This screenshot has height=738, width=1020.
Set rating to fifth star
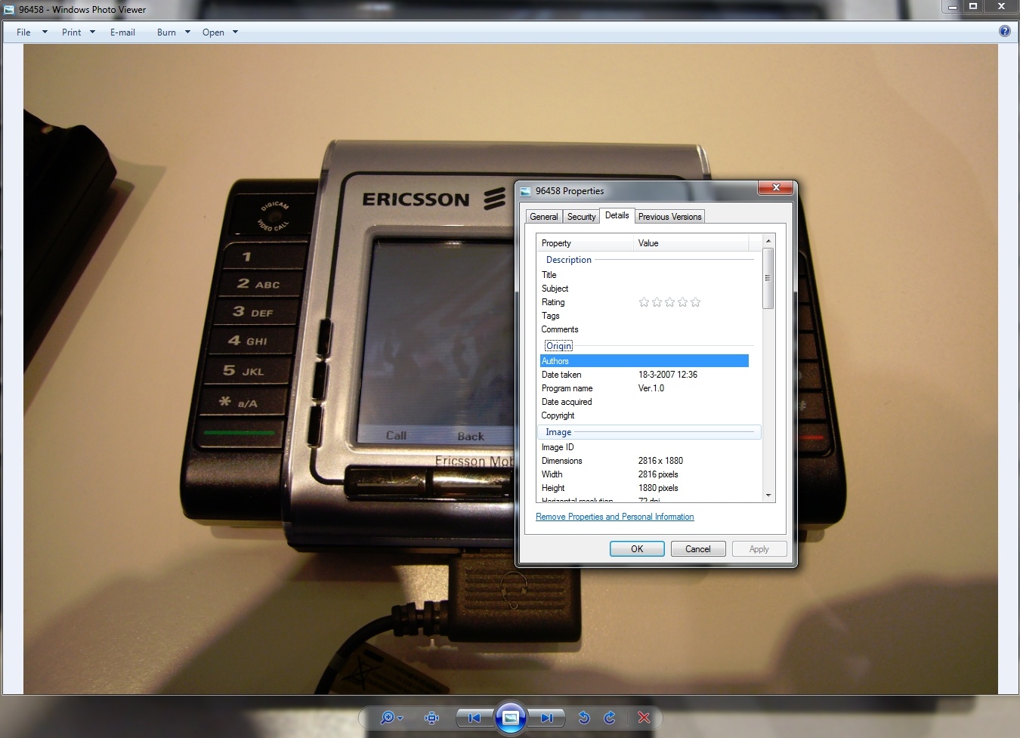[x=695, y=302]
